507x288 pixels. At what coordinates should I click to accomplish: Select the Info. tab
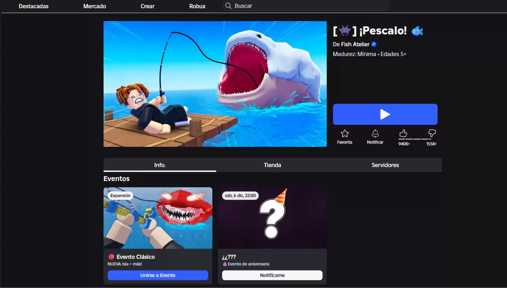coord(160,165)
